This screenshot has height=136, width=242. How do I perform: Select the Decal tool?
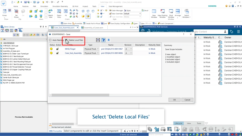[x=145, y=11]
